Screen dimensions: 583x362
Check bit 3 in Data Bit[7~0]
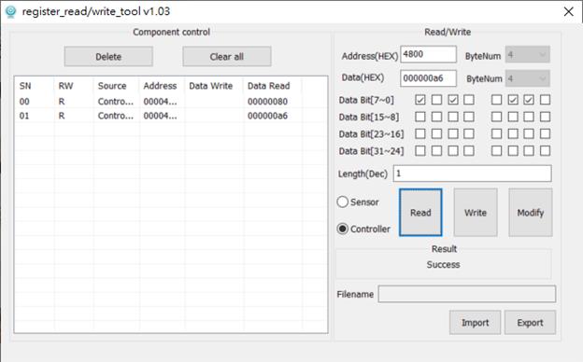click(x=496, y=100)
